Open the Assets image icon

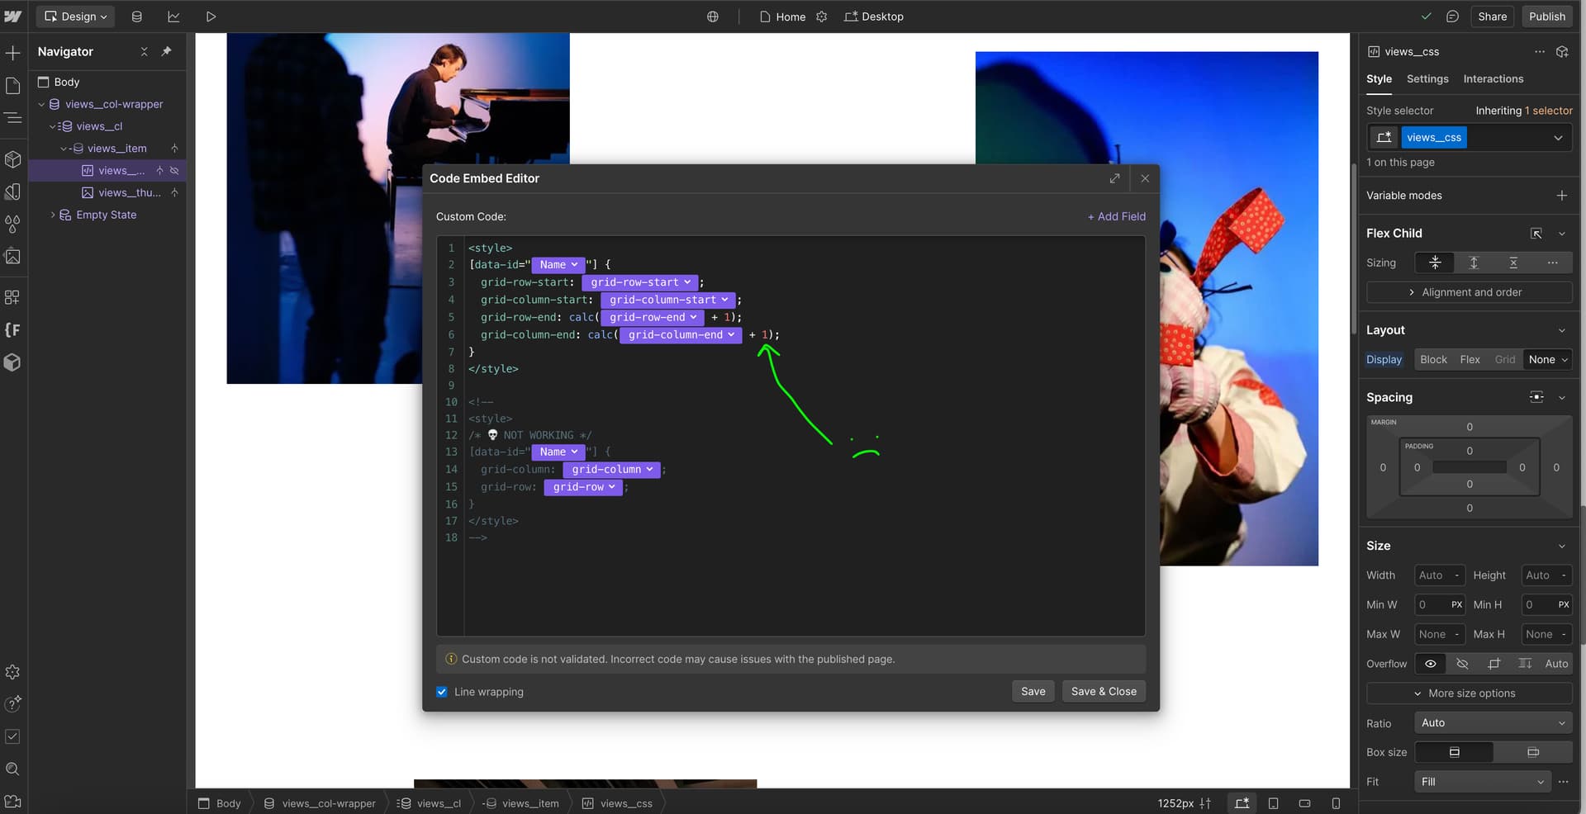pyautogui.click(x=12, y=257)
